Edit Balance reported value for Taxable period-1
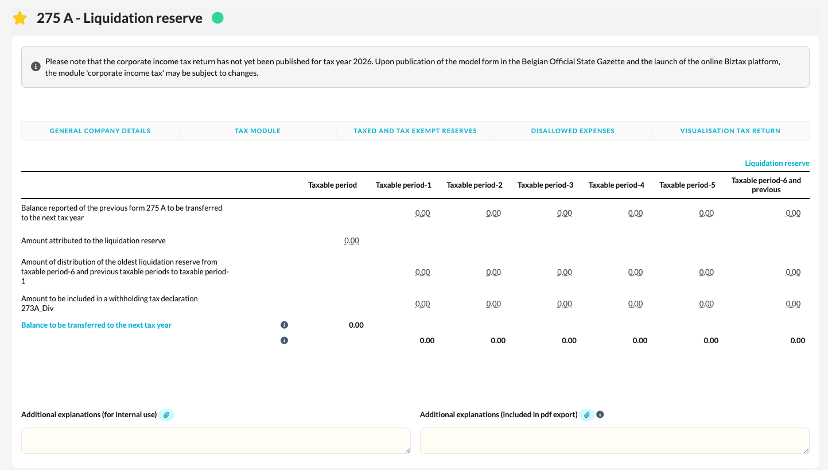The width and height of the screenshot is (828, 470). pos(422,213)
